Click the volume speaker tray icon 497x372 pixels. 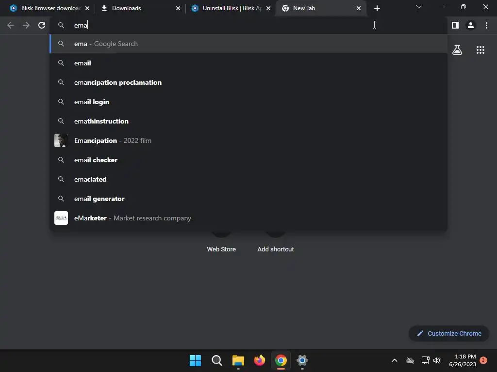click(x=437, y=360)
